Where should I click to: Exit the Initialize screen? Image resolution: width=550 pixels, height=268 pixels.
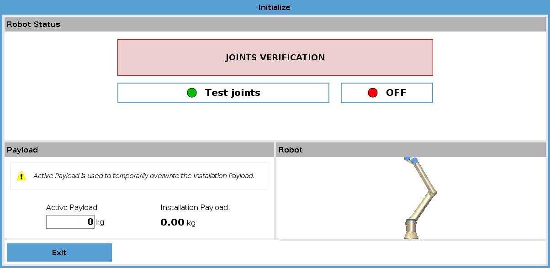[x=59, y=252]
